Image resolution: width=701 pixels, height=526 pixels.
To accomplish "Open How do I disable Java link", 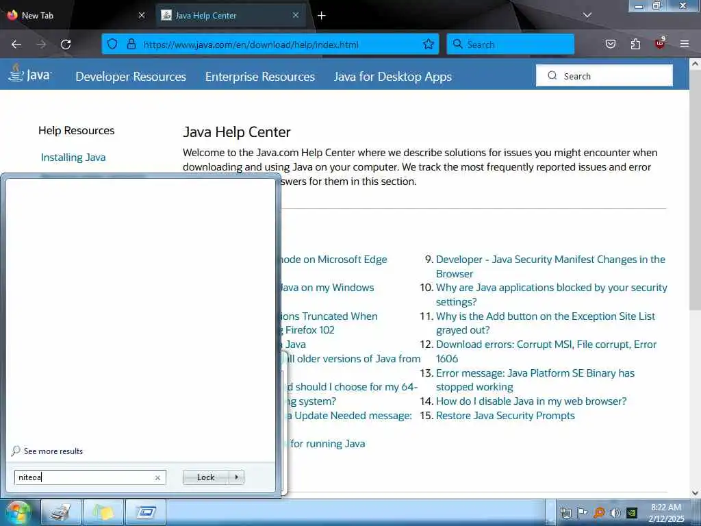I will (531, 401).
